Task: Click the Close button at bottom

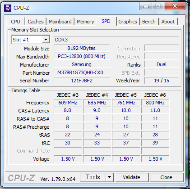Action: [166, 177]
